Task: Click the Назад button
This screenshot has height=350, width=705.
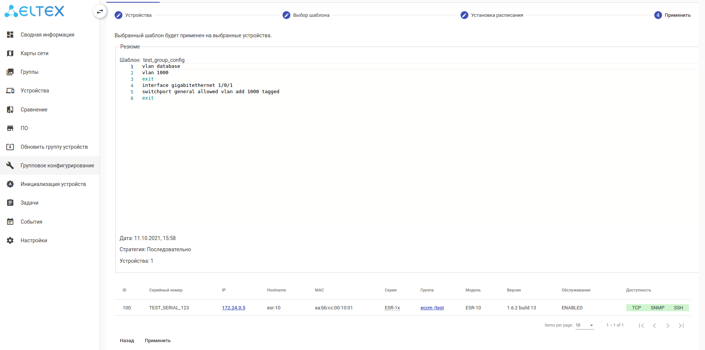Action: point(127,341)
